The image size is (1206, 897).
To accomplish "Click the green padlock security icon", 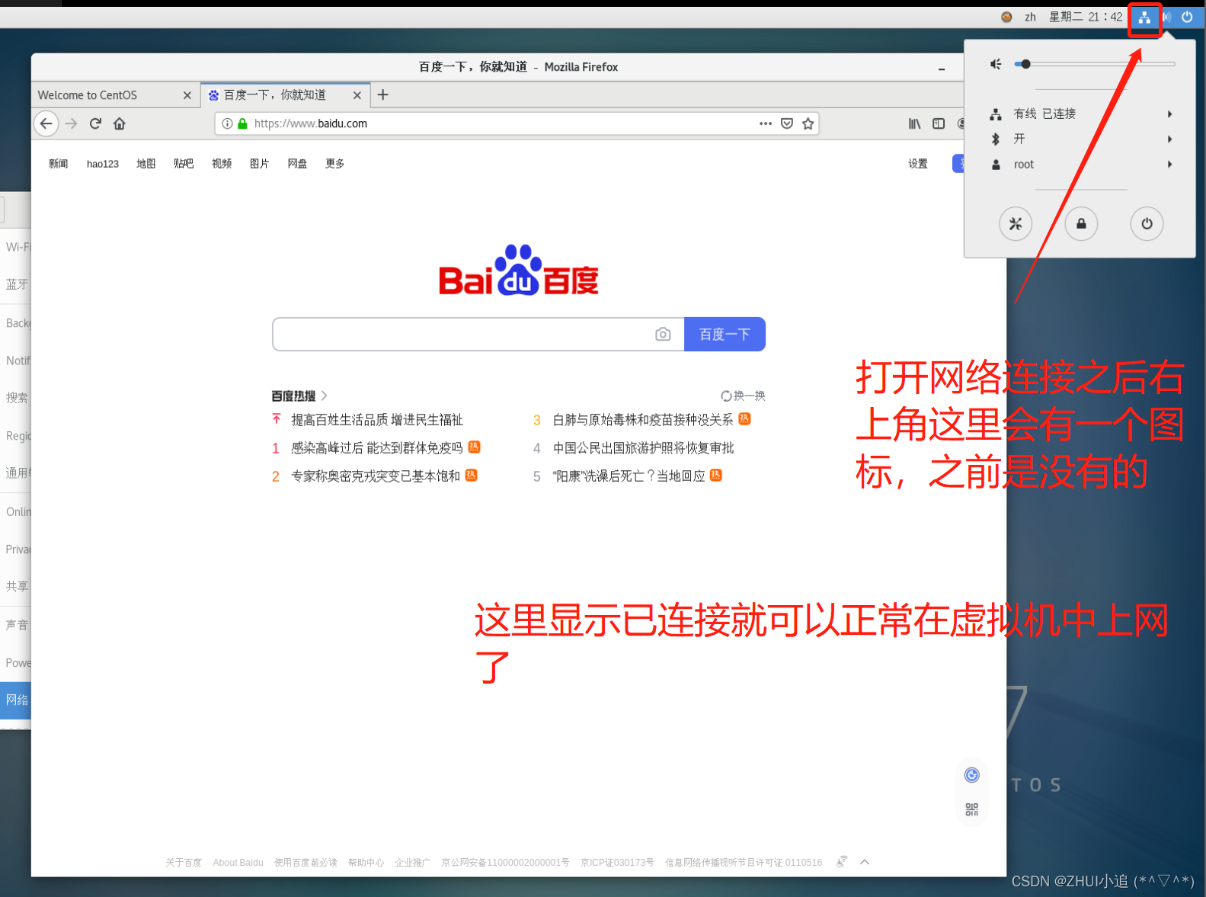I will [242, 123].
